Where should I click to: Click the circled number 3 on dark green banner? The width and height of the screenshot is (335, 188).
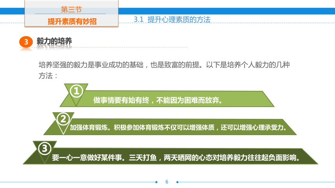click(45, 148)
